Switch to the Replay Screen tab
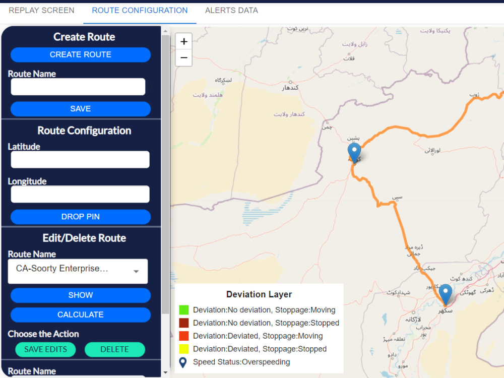This screenshot has height=378, width=504. tap(41, 10)
